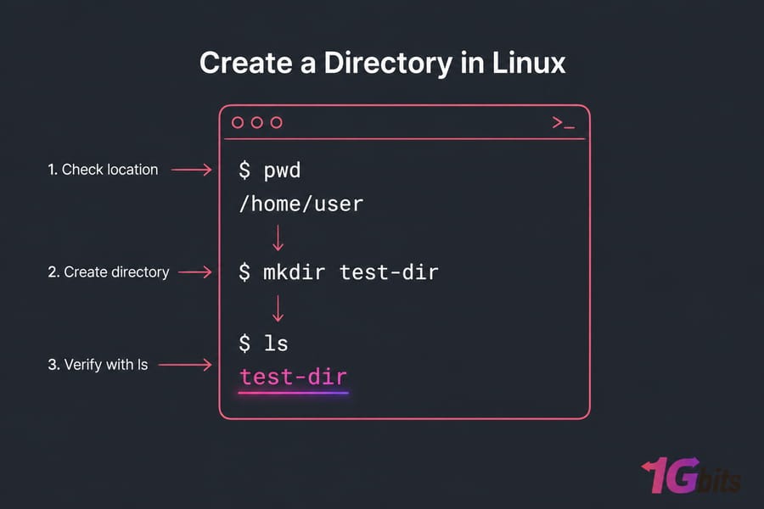Click the underlined pink "test-dir" output
Screen dimensions: 764x509
pos(294,378)
